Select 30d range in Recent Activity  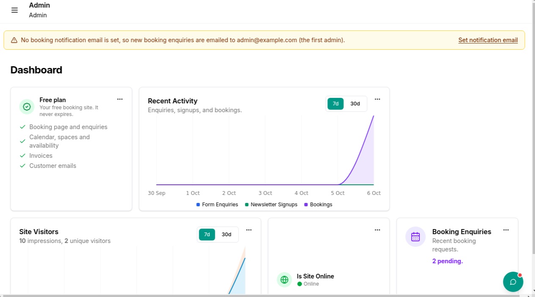pos(355,104)
